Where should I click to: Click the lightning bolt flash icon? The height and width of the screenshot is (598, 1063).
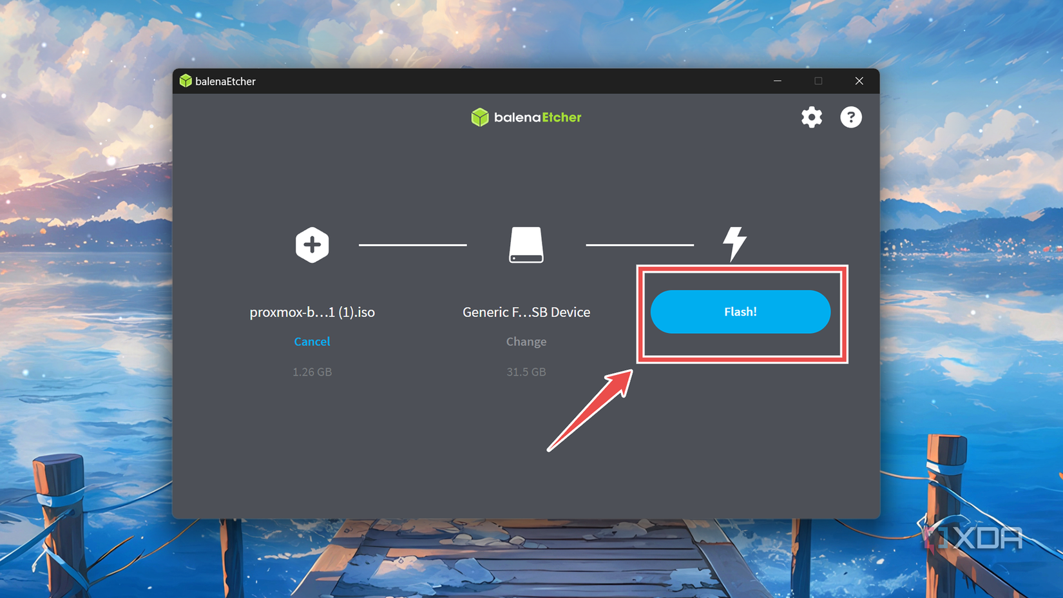(x=734, y=244)
